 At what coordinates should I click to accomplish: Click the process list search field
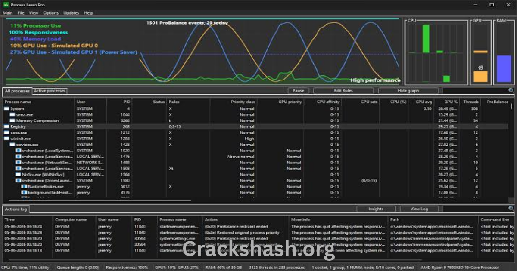click(476, 91)
